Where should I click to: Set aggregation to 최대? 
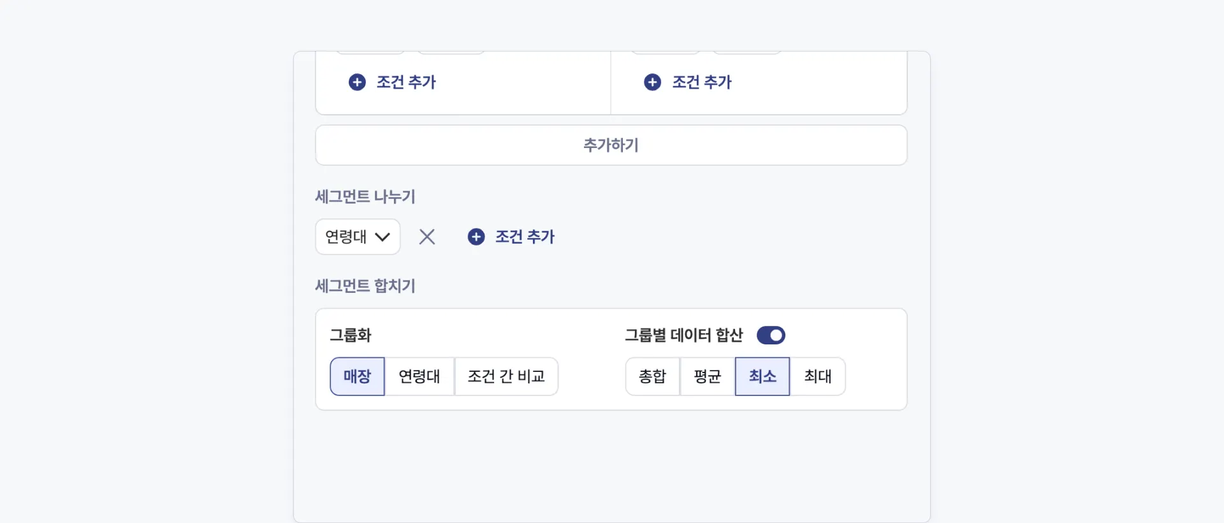(817, 376)
